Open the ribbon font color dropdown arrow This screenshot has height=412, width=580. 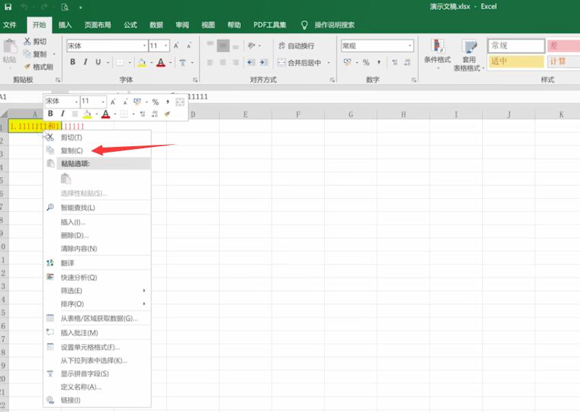170,63
